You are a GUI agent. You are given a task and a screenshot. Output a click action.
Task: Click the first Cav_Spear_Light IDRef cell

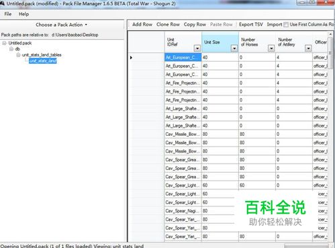pyautogui.click(x=183, y=185)
